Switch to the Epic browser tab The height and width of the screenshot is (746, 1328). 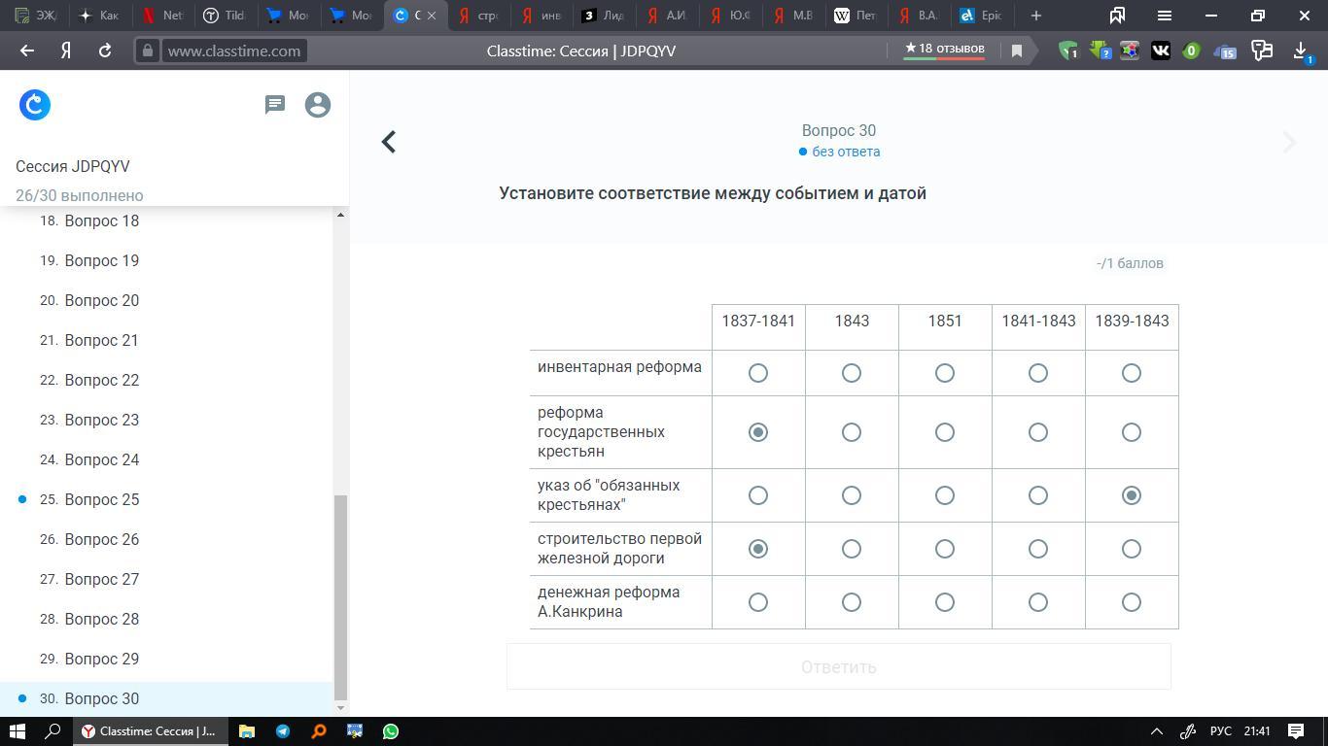(x=980, y=16)
